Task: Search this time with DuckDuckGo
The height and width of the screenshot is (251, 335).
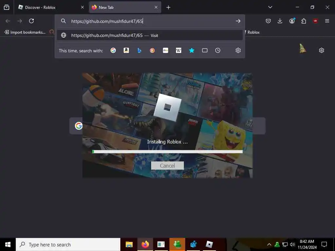Action: pyautogui.click(x=152, y=50)
